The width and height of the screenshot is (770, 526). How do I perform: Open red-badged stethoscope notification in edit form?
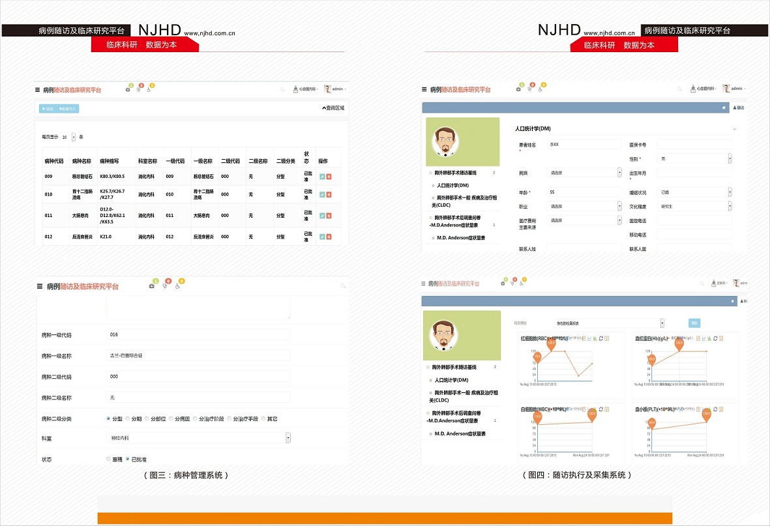tap(166, 285)
